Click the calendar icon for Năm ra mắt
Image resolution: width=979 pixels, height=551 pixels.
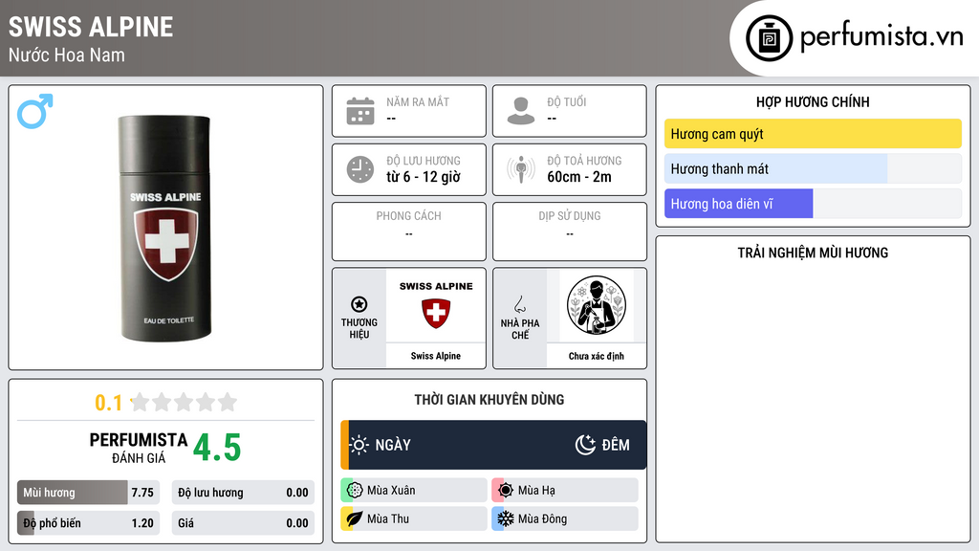[x=360, y=111]
